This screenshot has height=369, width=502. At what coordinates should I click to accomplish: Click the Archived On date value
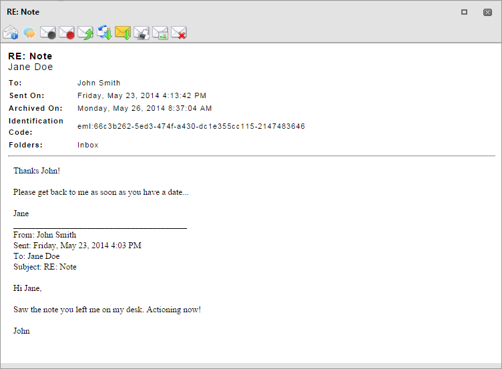[x=144, y=109]
